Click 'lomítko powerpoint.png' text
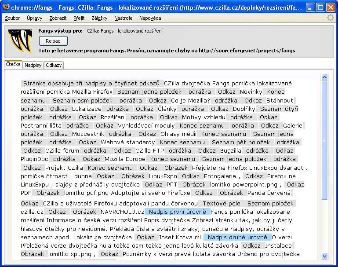The width and height of the screenshot is (338, 267). [244, 185]
